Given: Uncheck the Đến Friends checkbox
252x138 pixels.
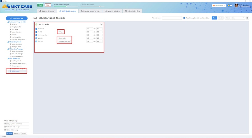Looking at the screenshot, I should [36, 29].
